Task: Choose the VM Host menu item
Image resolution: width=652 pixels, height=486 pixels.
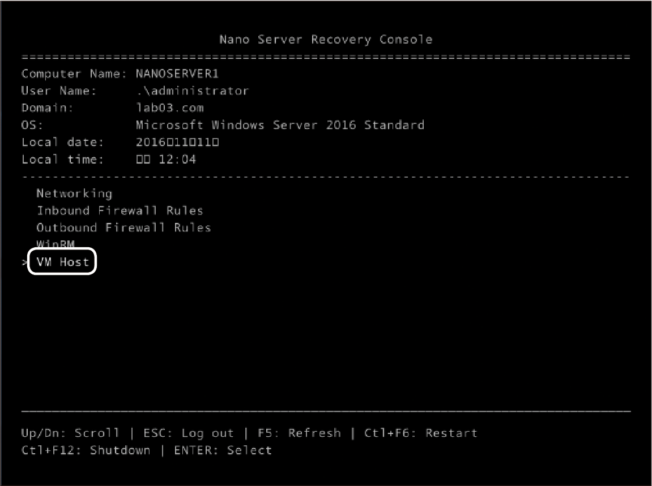Action: 62,262
